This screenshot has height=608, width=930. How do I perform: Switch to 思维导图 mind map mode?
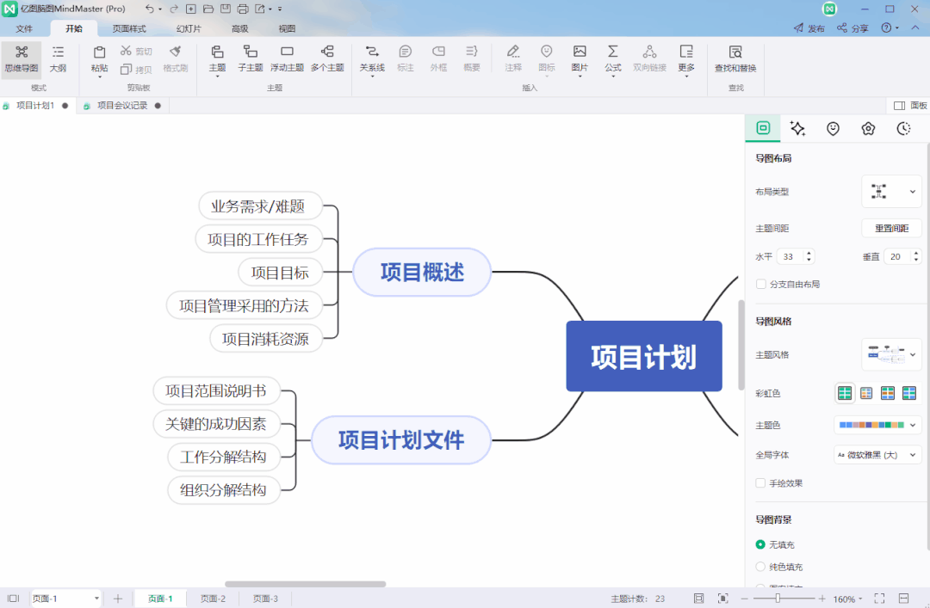coord(22,58)
